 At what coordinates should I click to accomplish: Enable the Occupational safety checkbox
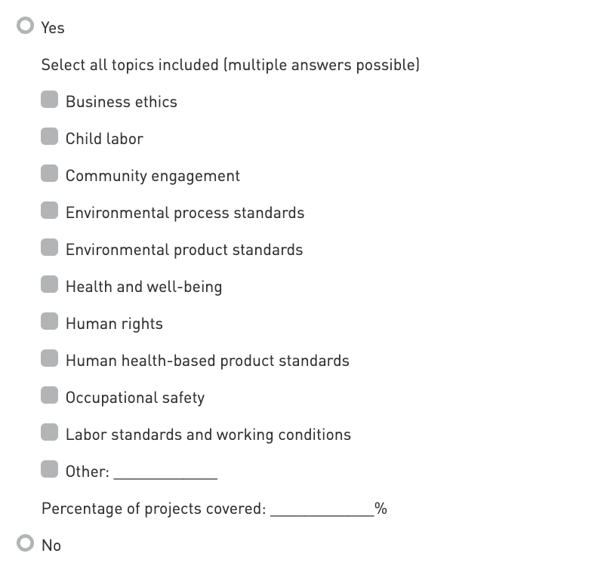[49, 396]
